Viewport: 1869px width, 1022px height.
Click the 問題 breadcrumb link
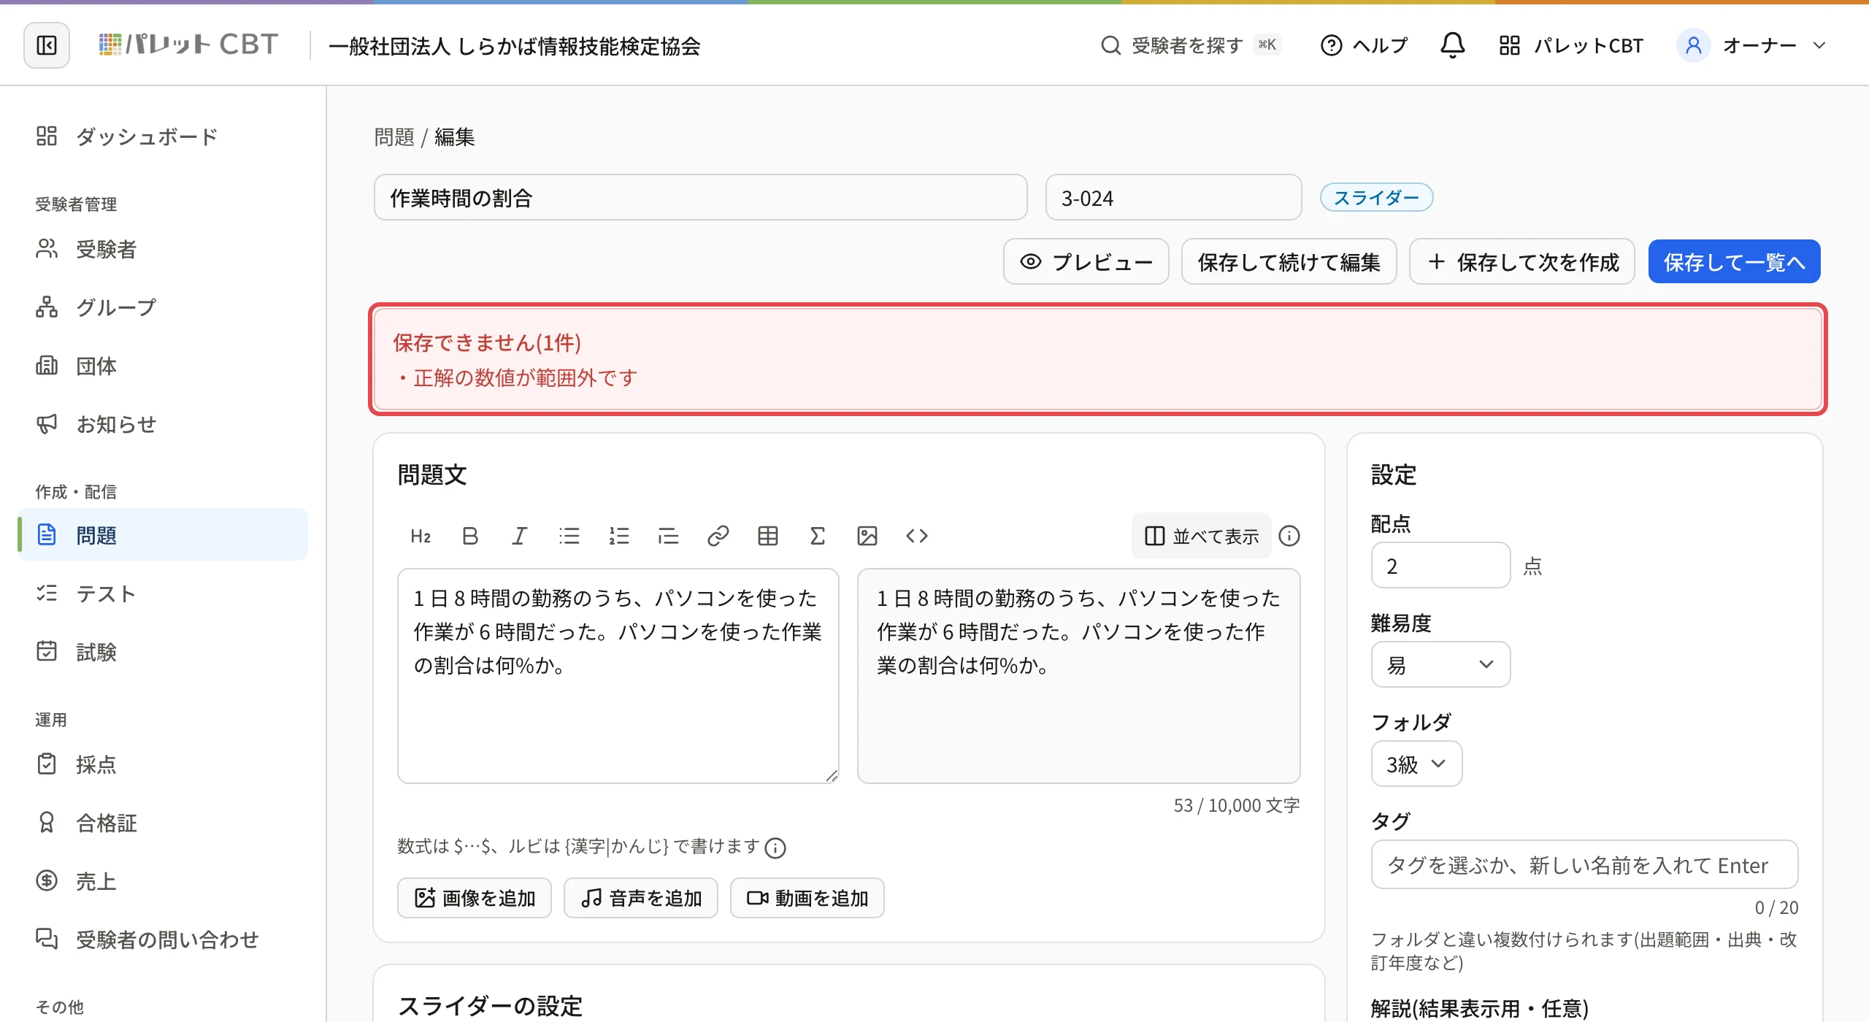[394, 137]
